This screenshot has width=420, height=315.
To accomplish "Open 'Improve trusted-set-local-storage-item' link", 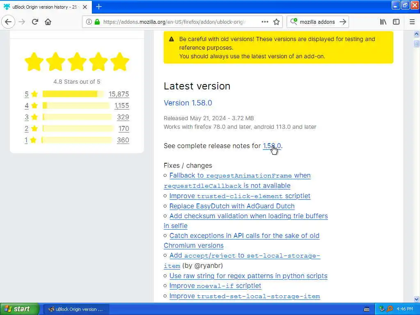I will click(x=244, y=296).
